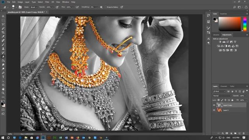Toggle pressure for opacity button

57,7
